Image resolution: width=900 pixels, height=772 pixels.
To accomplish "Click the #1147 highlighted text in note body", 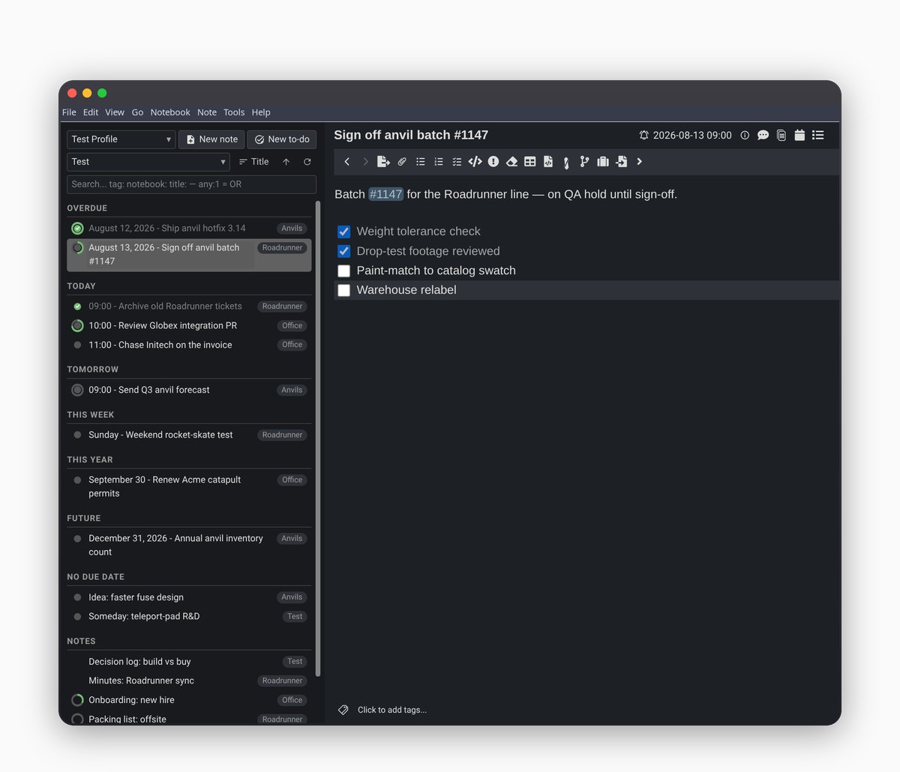I will [x=385, y=194].
